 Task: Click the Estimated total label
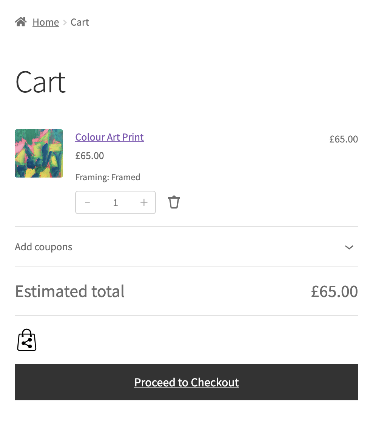point(70,291)
